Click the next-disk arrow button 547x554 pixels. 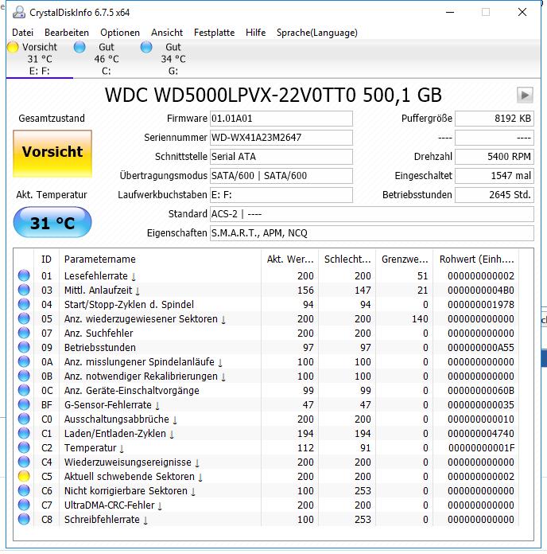(525, 95)
